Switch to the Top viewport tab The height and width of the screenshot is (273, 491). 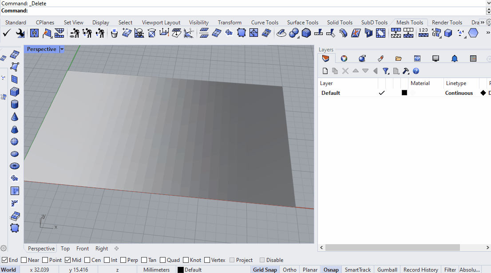(65, 248)
